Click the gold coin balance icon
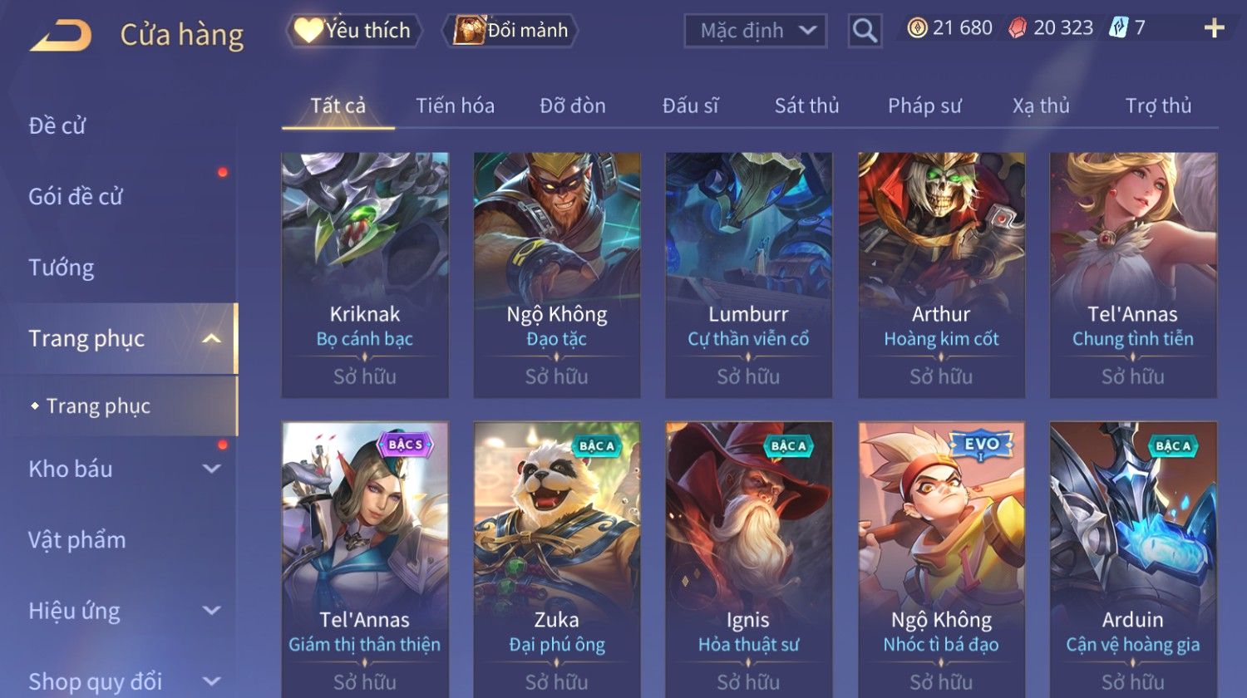Image resolution: width=1247 pixels, height=698 pixels. click(x=917, y=28)
